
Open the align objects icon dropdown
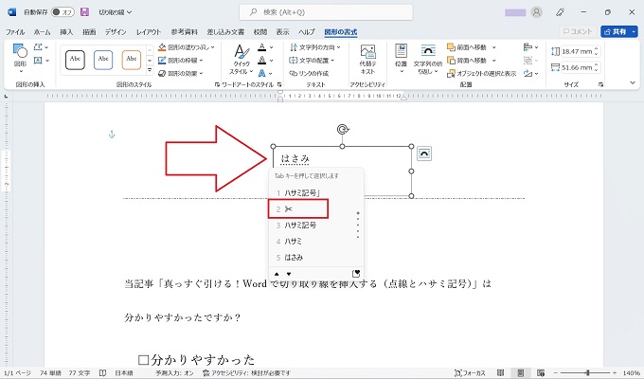point(530,47)
